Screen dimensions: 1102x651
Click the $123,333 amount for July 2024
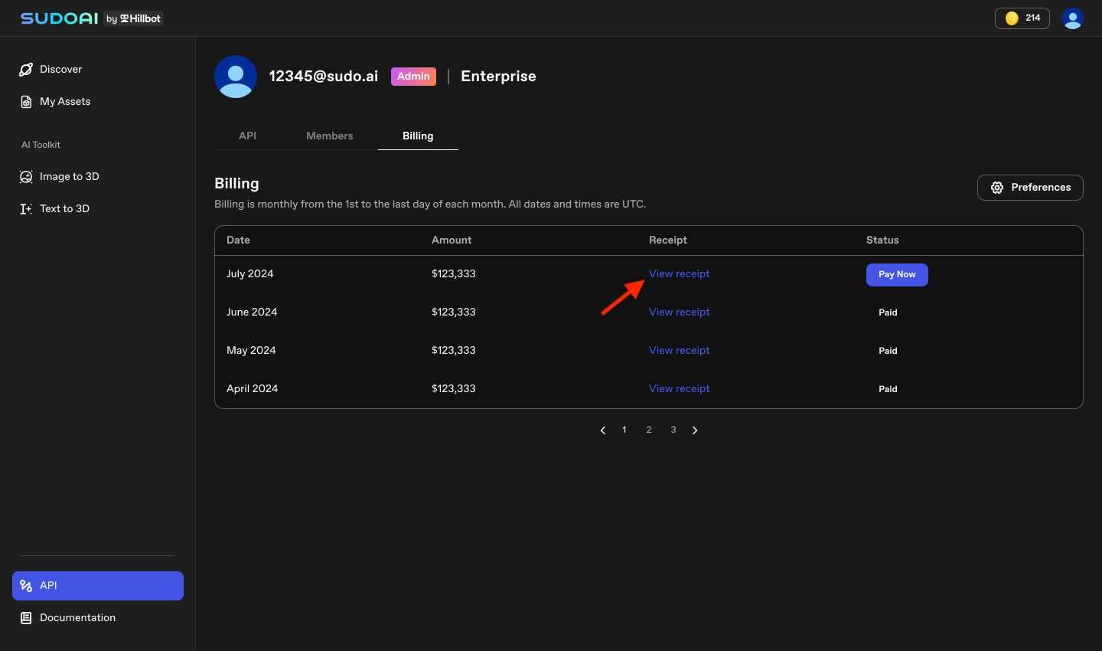[454, 274]
